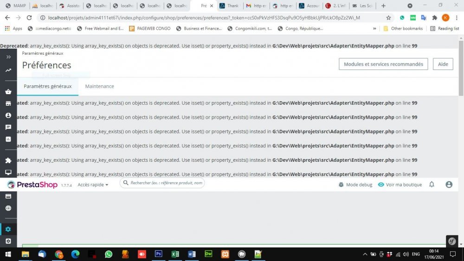The image size is (464, 261).
Task: Click the page vertical scrollbar
Action: click(461, 68)
